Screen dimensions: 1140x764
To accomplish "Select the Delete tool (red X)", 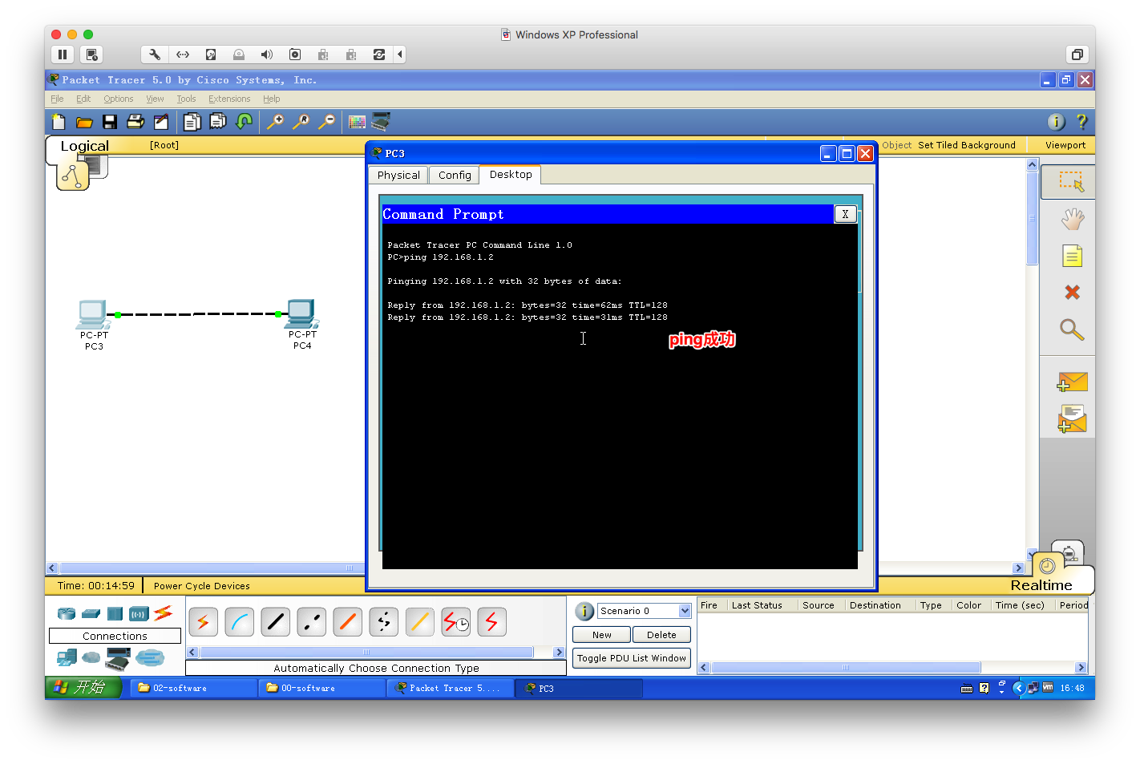I will pos(1072,293).
